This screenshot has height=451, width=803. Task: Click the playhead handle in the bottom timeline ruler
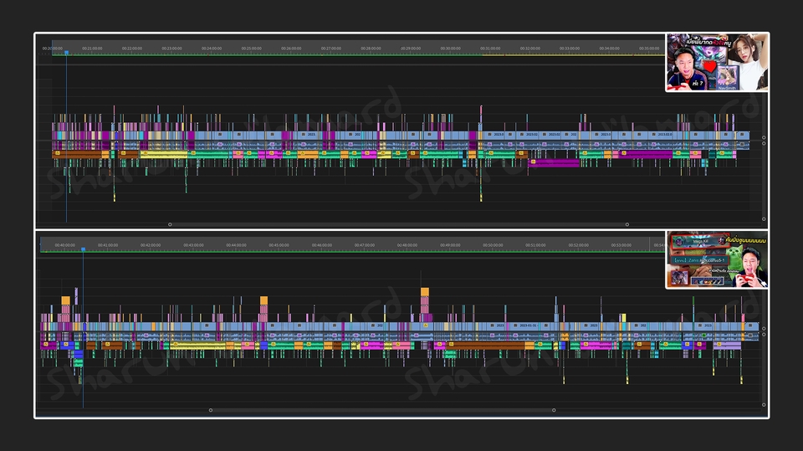click(83, 249)
